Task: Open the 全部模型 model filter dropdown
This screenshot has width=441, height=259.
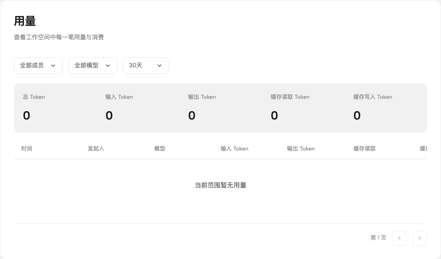Action: pos(93,66)
